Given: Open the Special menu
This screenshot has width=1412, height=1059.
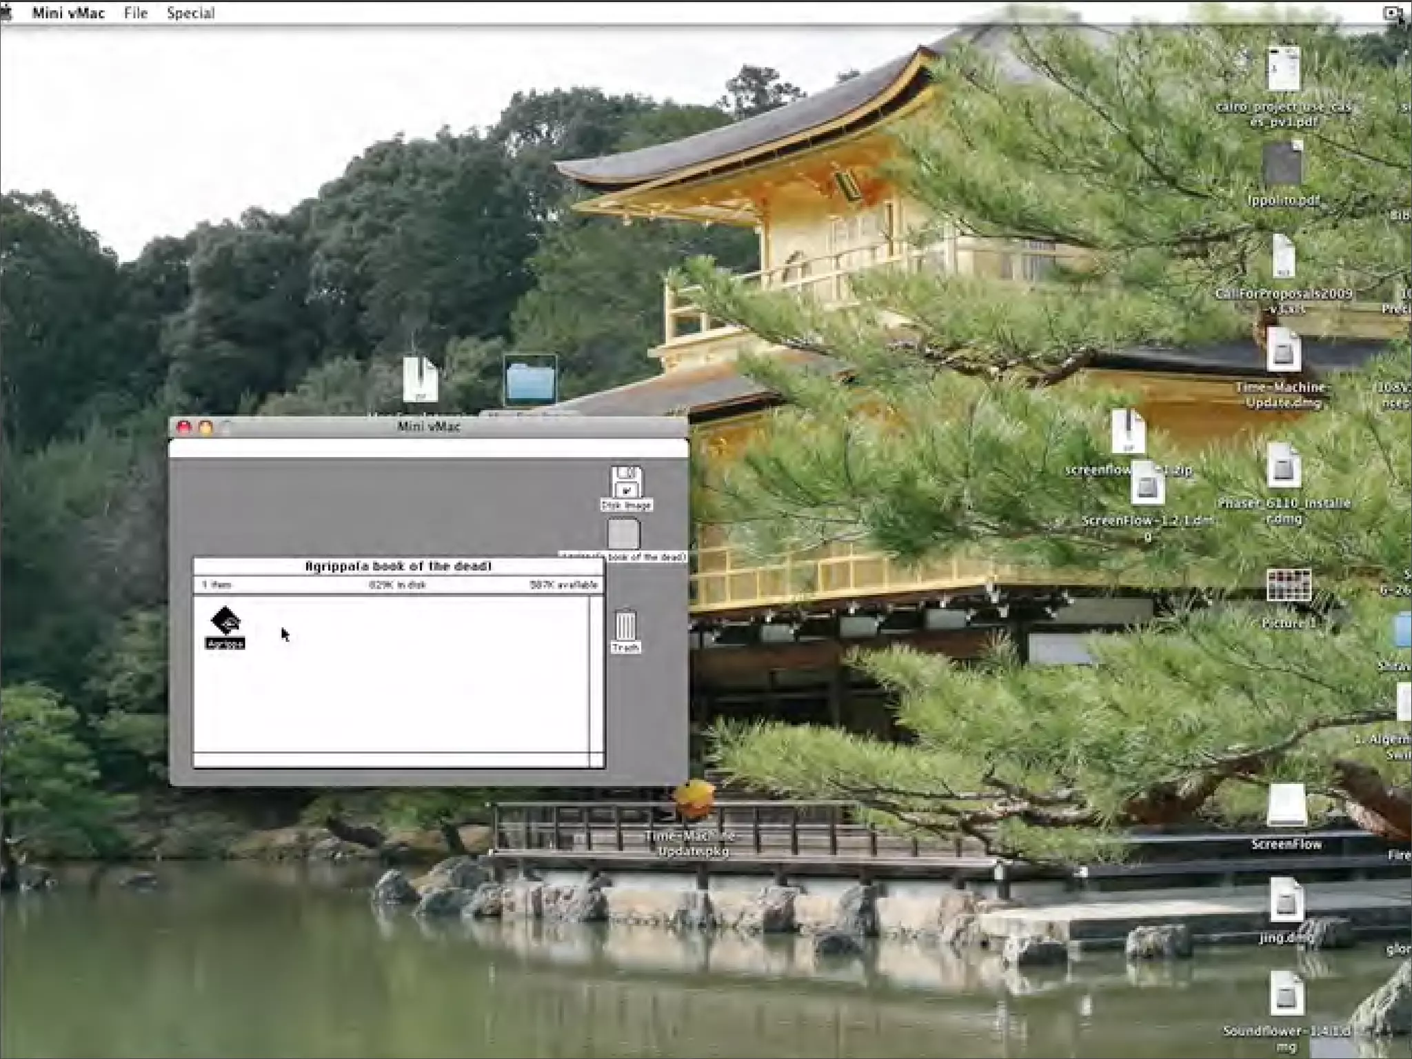Looking at the screenshot, I should [x=190, y=13].
